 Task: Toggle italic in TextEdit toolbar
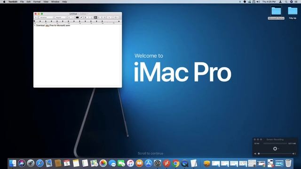click(88, 17)
